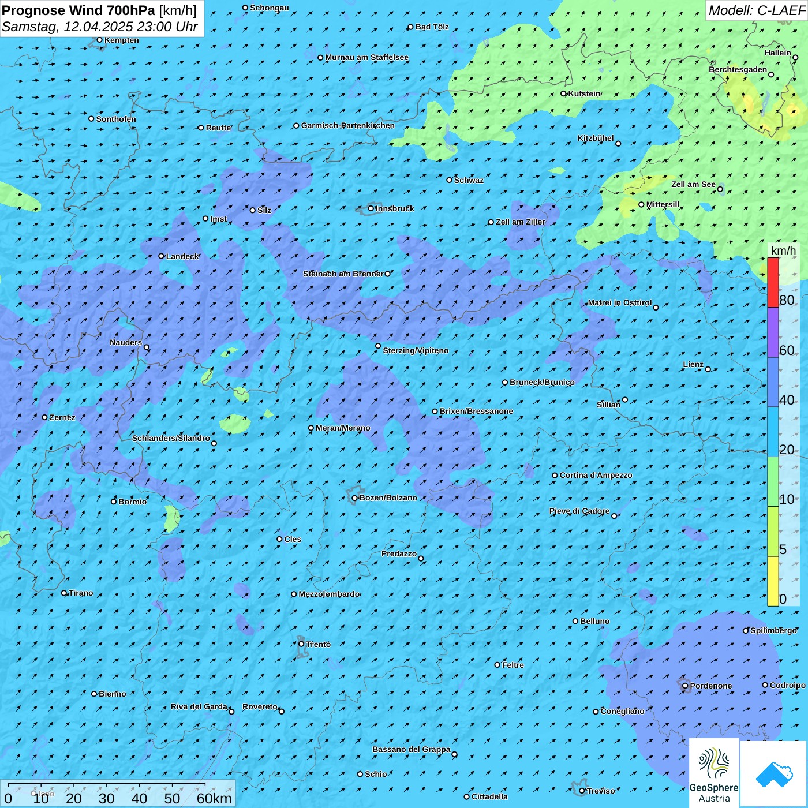Select the Zell am See marker
Image resolution: width=808 pixels, height=808 pixels.
[720, 189]
